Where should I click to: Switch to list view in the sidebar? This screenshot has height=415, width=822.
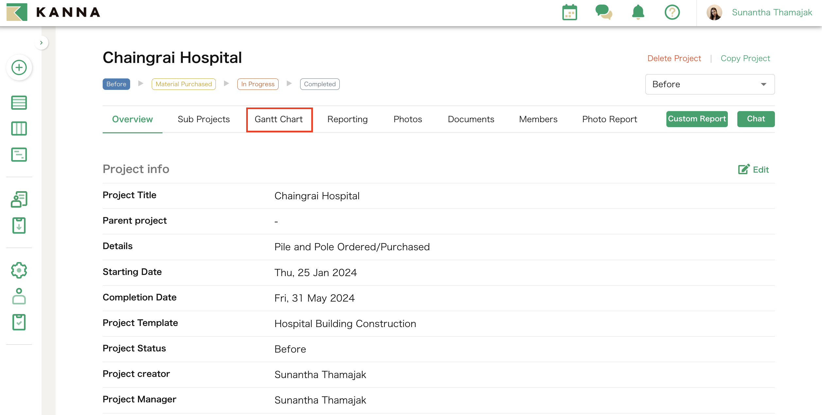coord(19,102)
